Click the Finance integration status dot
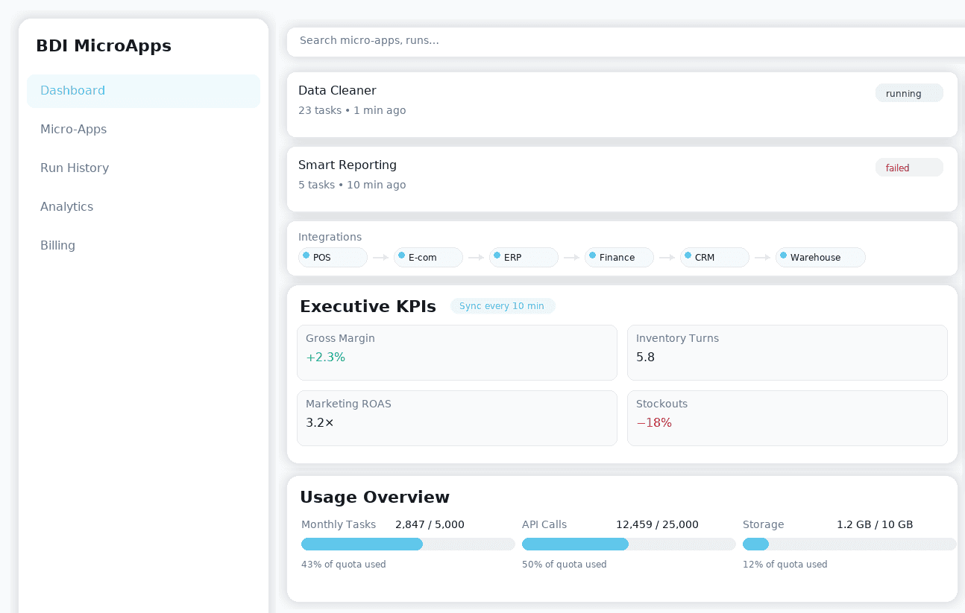This screenshot has width=965, height=613. [592, 255]
